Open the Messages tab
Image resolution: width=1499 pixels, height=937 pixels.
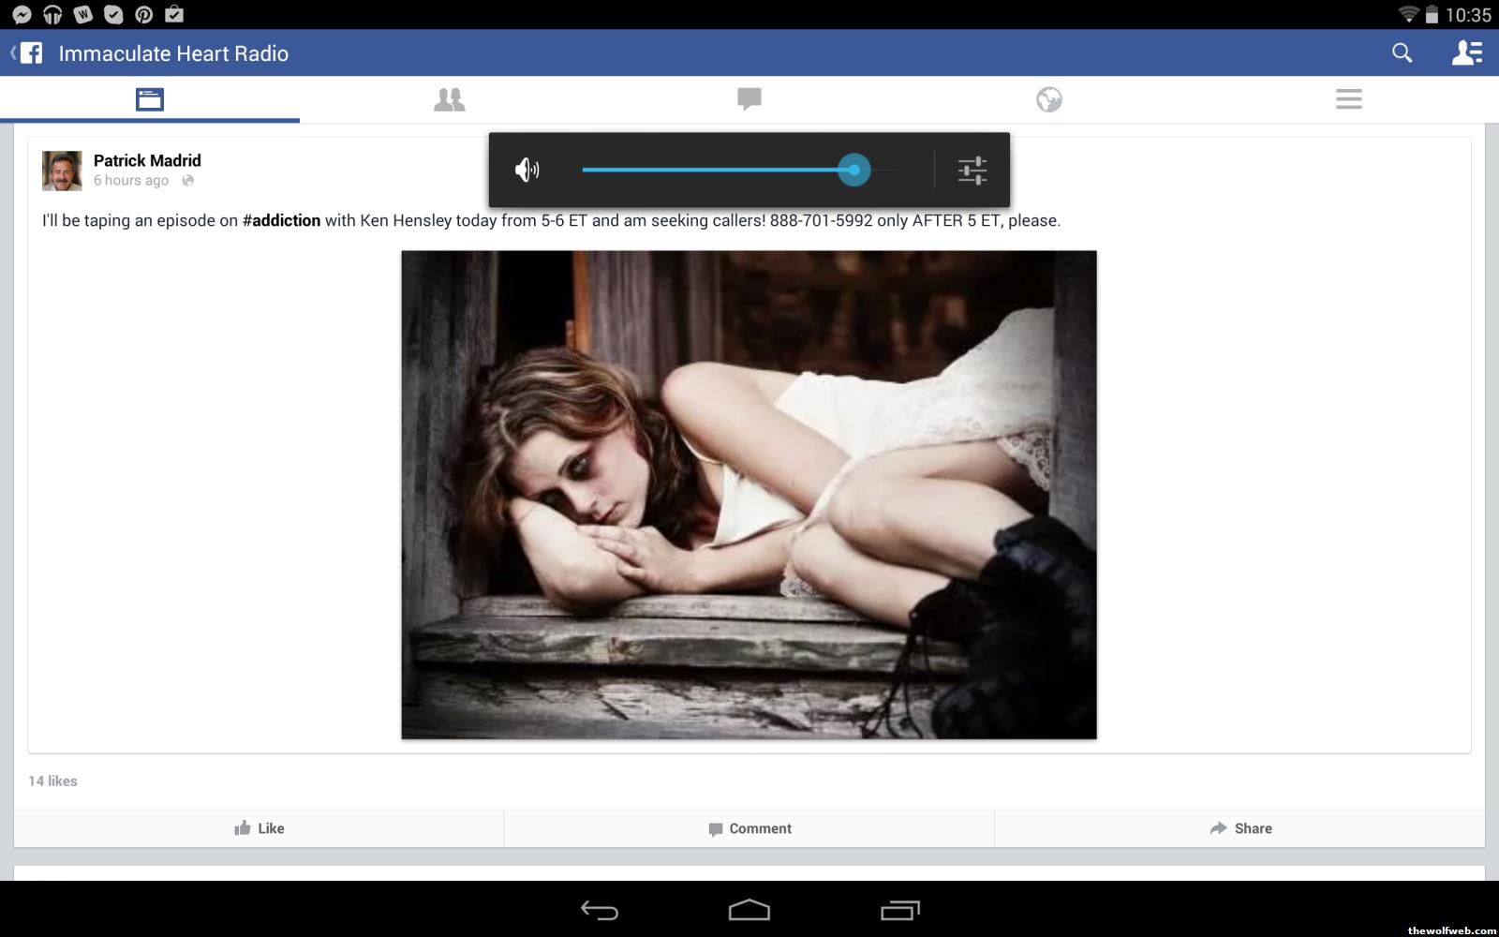(x=749, y=99)
